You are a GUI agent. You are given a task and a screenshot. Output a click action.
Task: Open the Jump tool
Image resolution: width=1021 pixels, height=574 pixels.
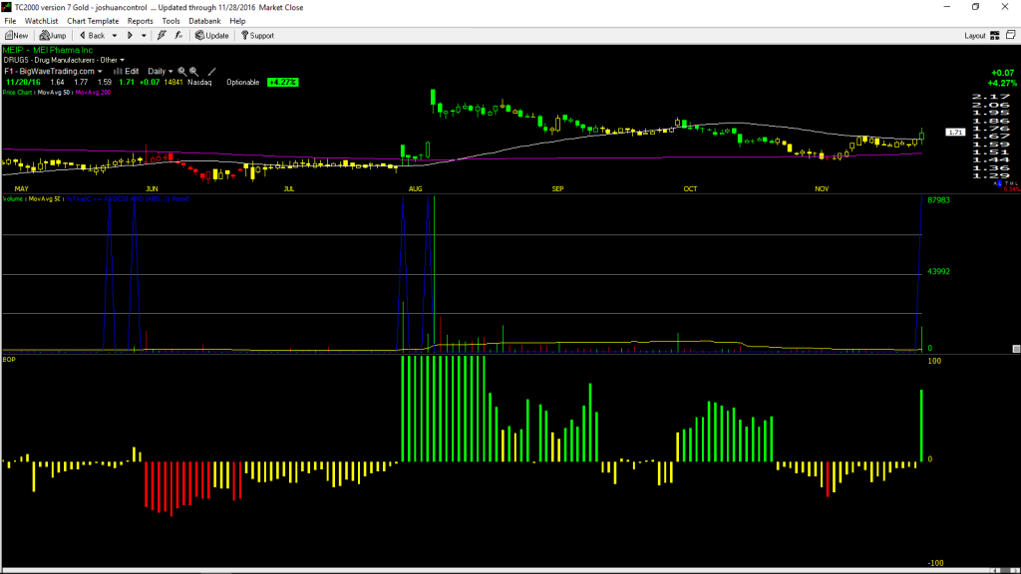53,36
